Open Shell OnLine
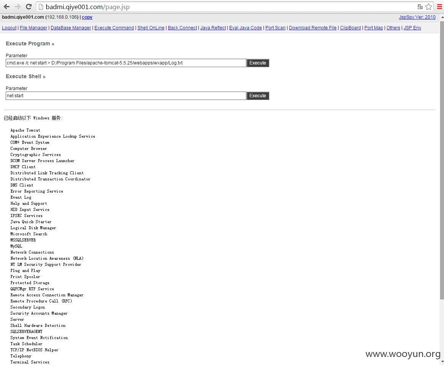This screenshot has width=444, height=365. 151,28
